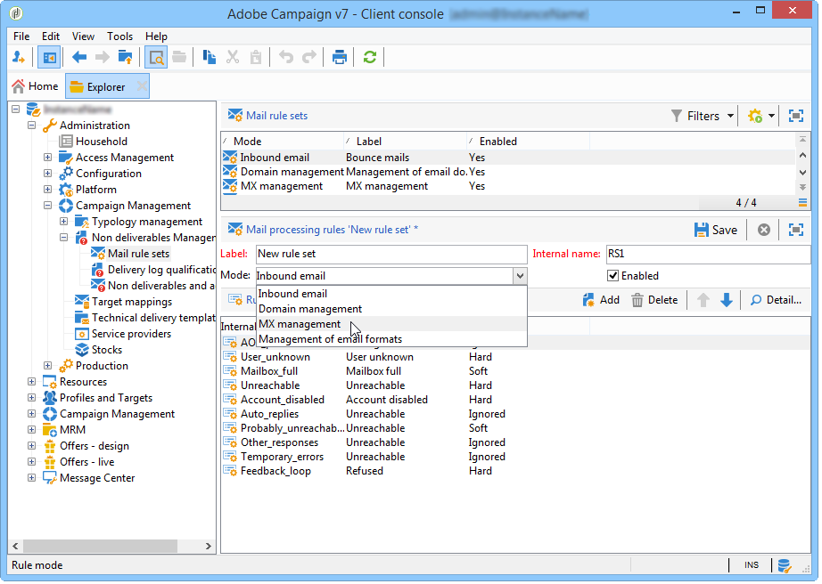Viewport: 822px width, 584px height.
Task: Click the Undo arrow icon
Action: click(285, 56)
